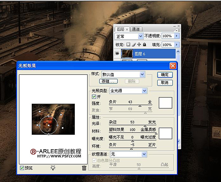This screenshot has width=221, height=182.
Task: Toggle lock transparent pixels icon
Action: [x=128, y=44]
